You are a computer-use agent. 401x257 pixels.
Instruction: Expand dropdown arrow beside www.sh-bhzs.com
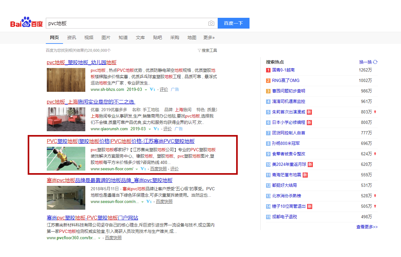[x=146, y=90]
